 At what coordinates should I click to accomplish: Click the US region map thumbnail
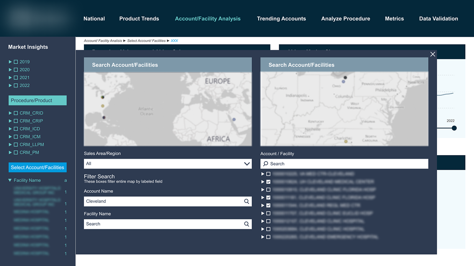[x=344, y=109]
